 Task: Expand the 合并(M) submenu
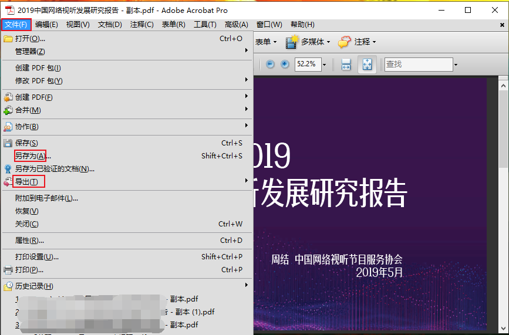pos(127,110)
